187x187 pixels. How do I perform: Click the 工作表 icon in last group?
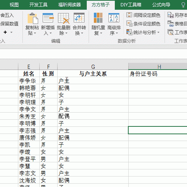[x=171, y=32]
